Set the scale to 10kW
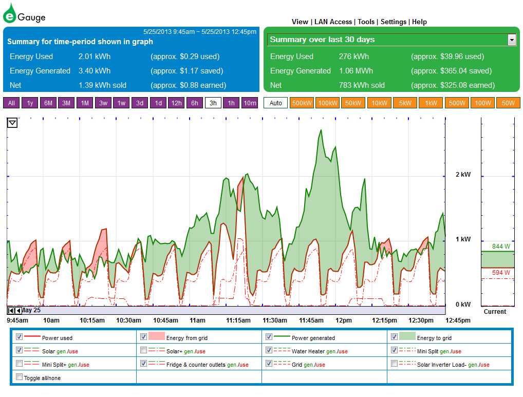The image size is (523, 397). (x=380, y=103)
